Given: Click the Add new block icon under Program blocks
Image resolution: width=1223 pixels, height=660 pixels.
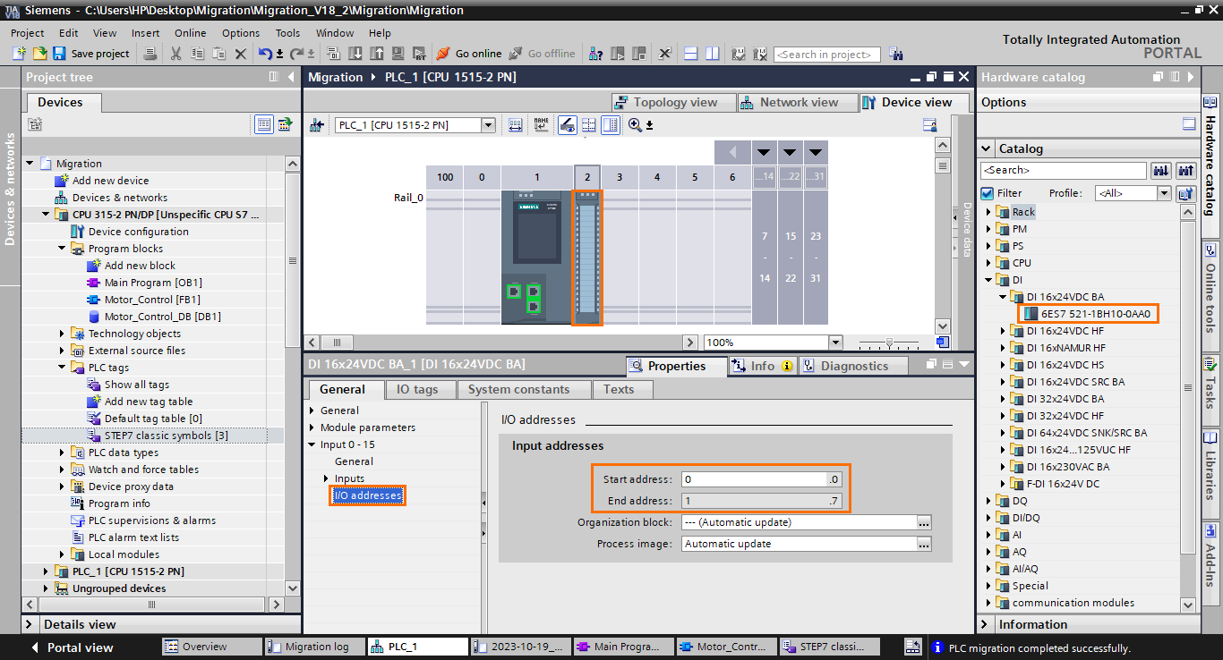Looking at the screenshot, I should pos(93,265).
